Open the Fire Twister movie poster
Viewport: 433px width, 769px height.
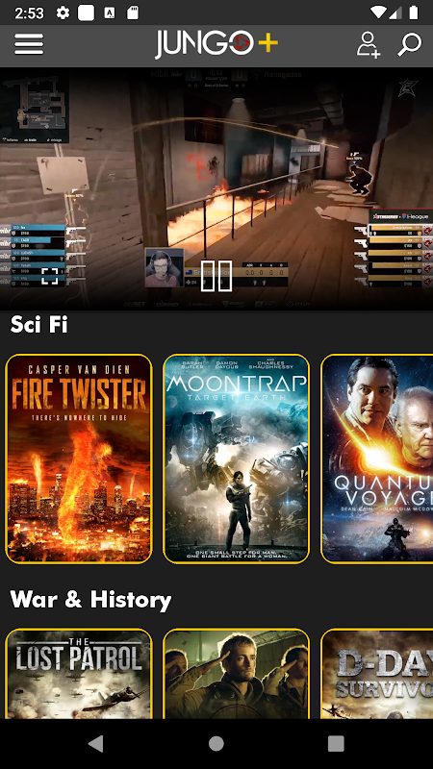(79, 459)
